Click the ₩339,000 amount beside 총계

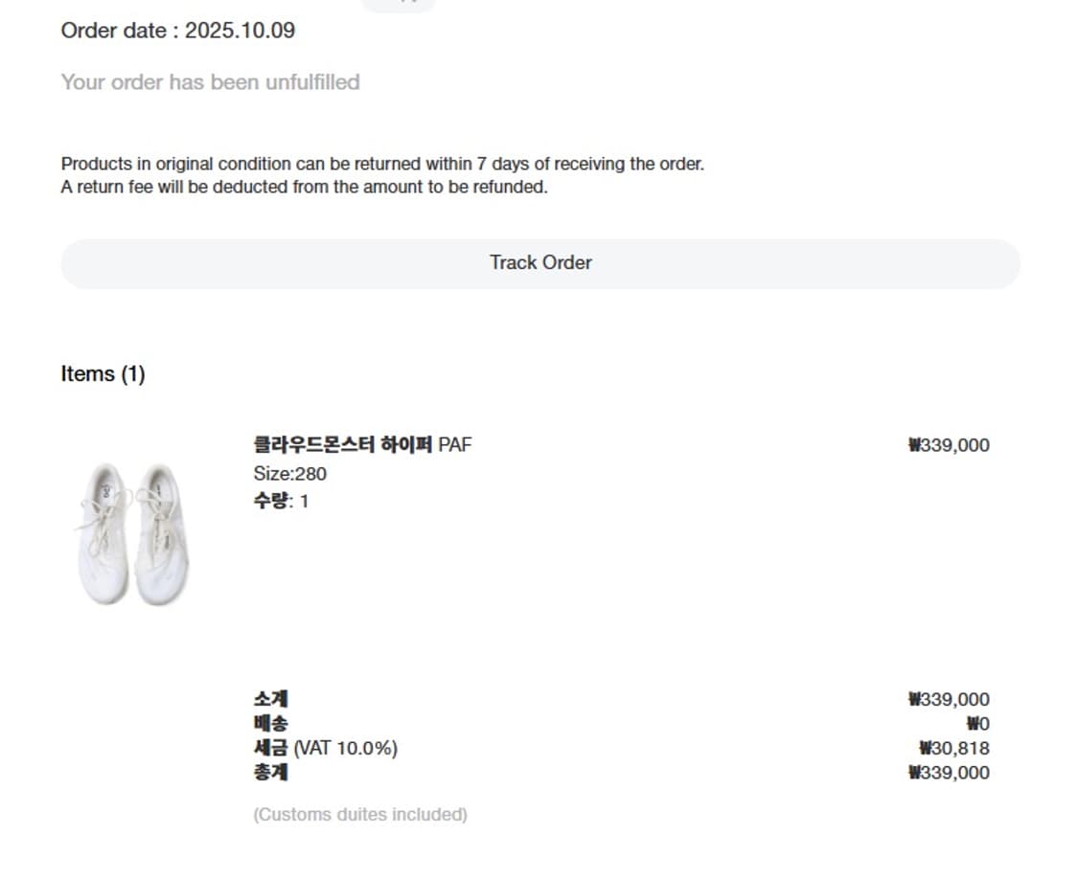pos(949,773)
